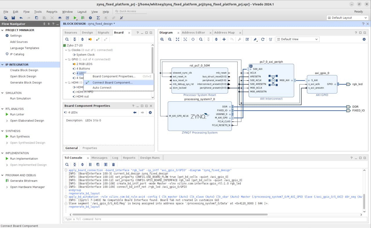Image resolution: width=371 pixels, height=228 pixels.
Task: Click the Save icon in main toolbar
Action: pos(13,18)
